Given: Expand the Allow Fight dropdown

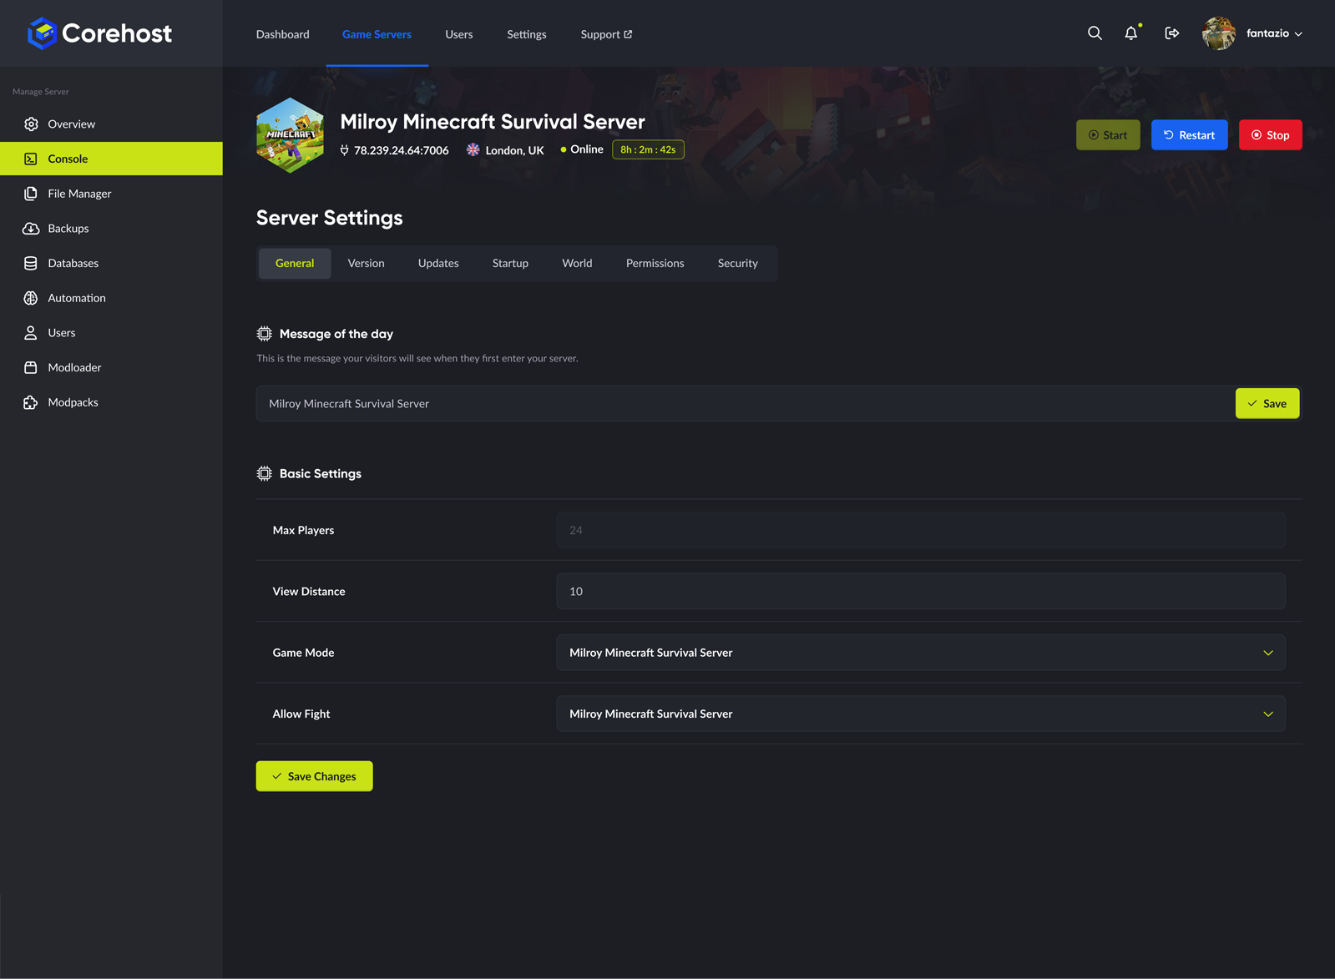Looking at the screenshot, I should (921, 714).
